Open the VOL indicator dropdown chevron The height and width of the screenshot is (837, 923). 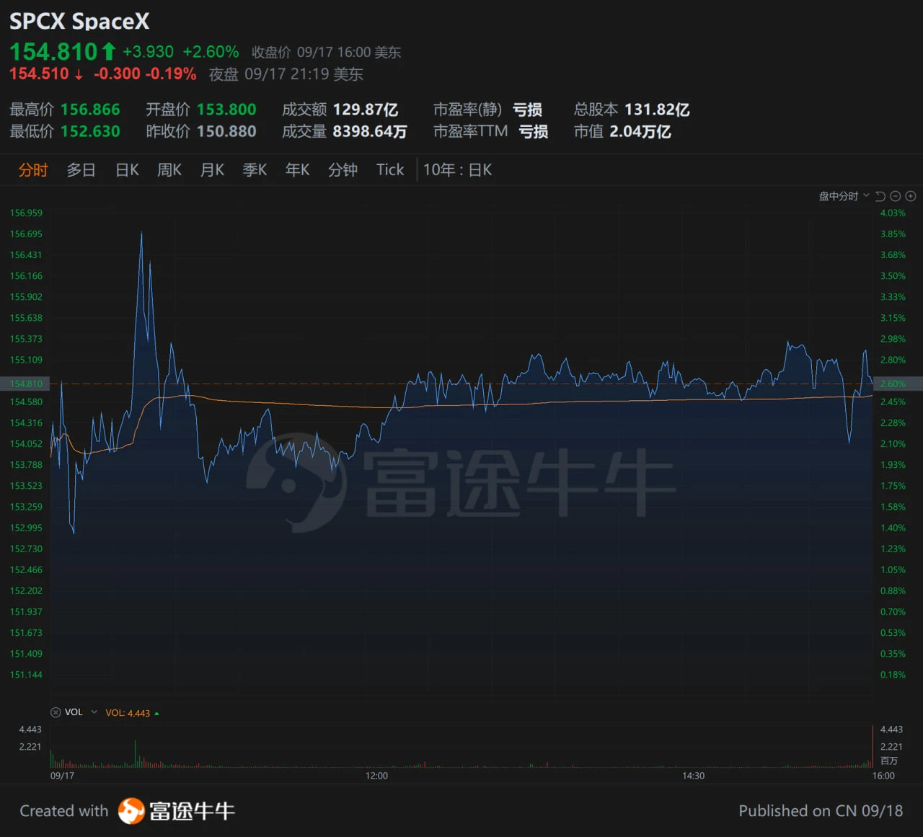coord(94,712)
